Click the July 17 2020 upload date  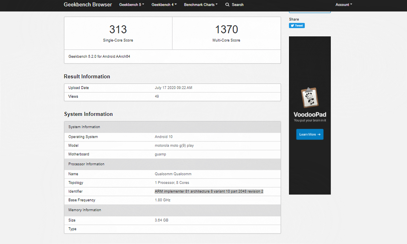173,88
